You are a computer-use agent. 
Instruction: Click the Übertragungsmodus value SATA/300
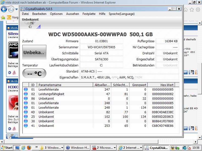click(102, 59)
